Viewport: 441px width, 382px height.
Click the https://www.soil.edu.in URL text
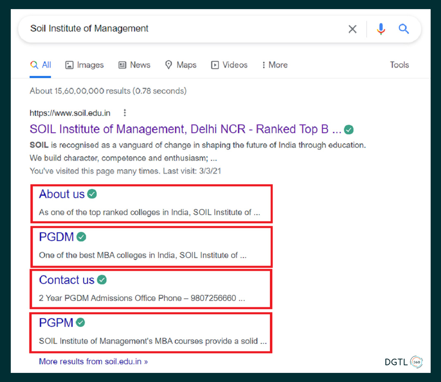[x=70, y=113]
